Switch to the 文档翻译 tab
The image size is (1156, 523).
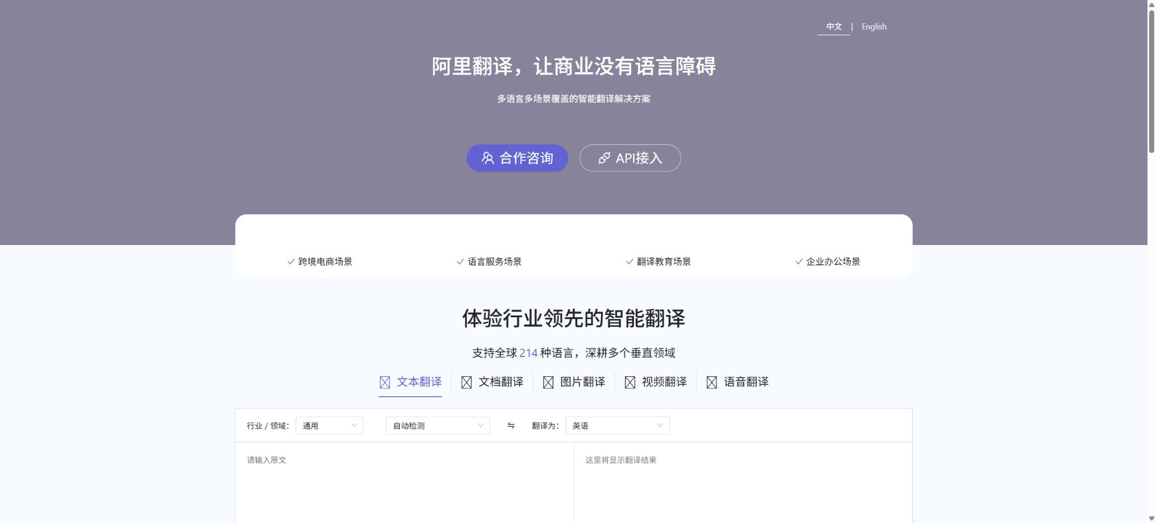pyautogui.click(x=492, y=382)
